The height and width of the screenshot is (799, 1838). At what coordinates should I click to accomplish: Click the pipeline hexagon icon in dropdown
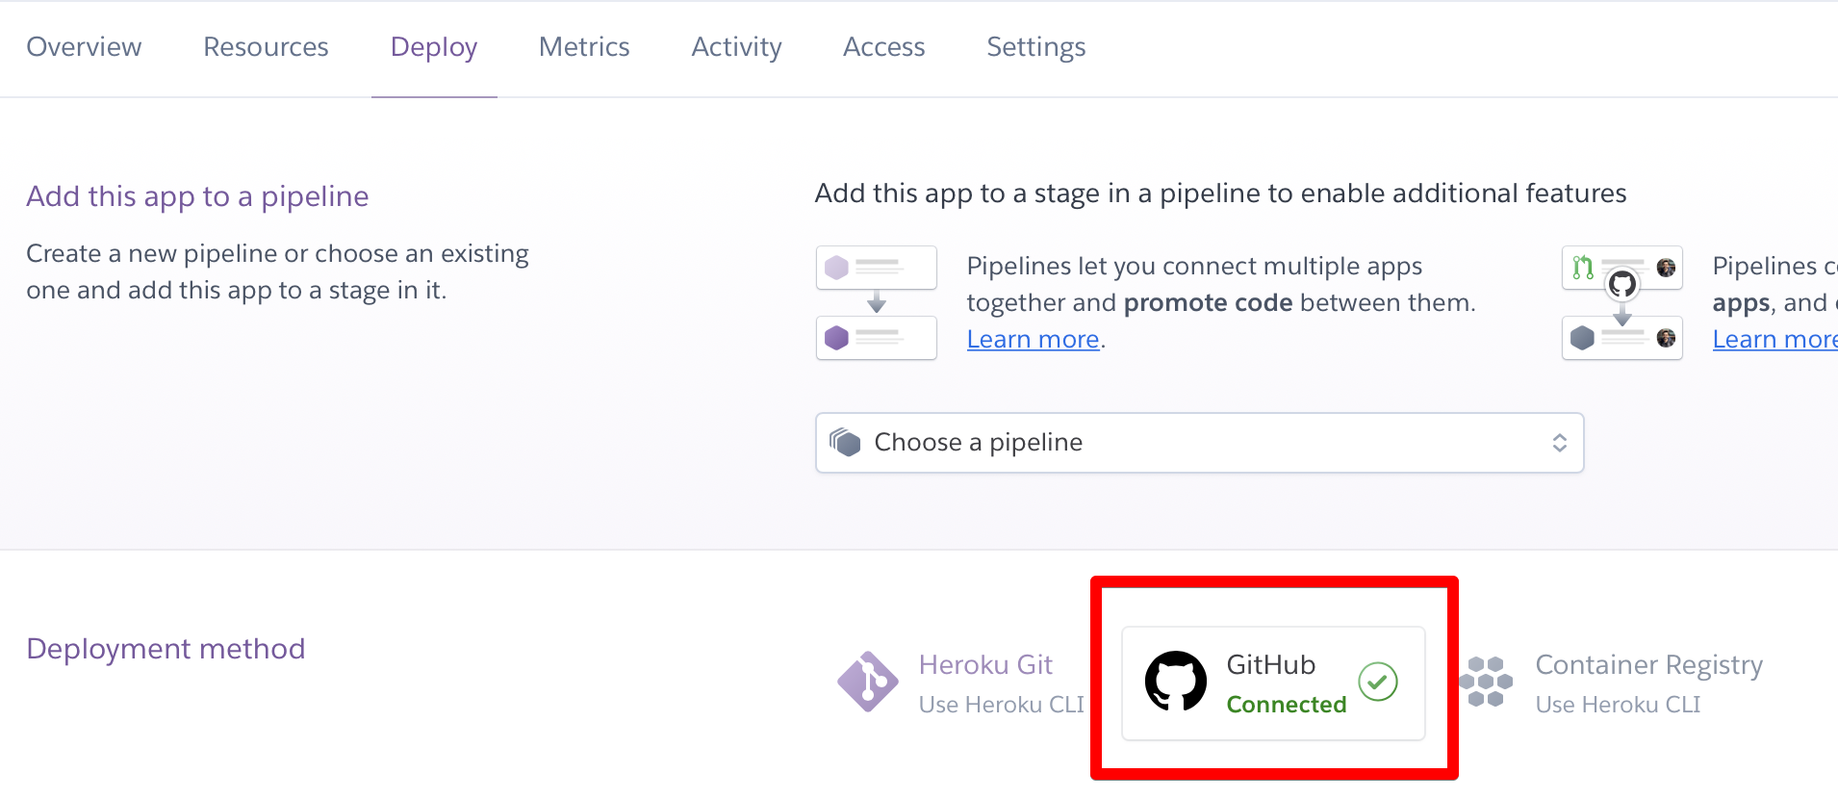846,442
